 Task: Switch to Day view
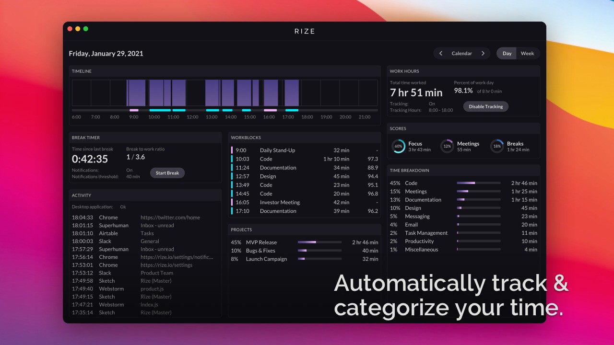(507, 53)
